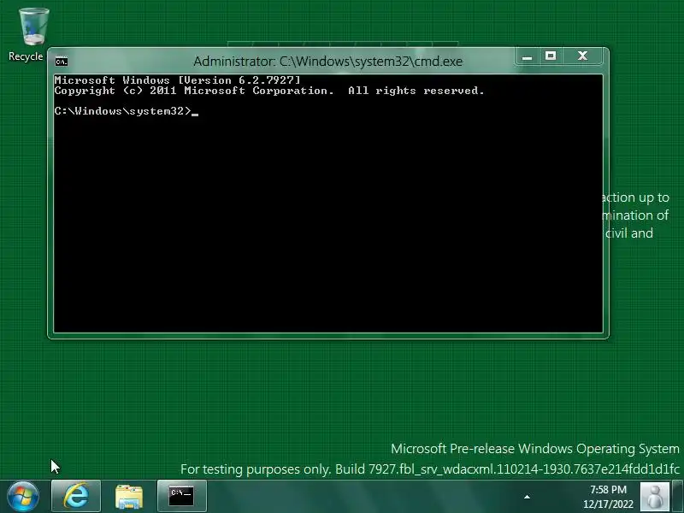
Task: Minimize the Command Prompt window
Action: pyautogui.click(x=527, y=56)
